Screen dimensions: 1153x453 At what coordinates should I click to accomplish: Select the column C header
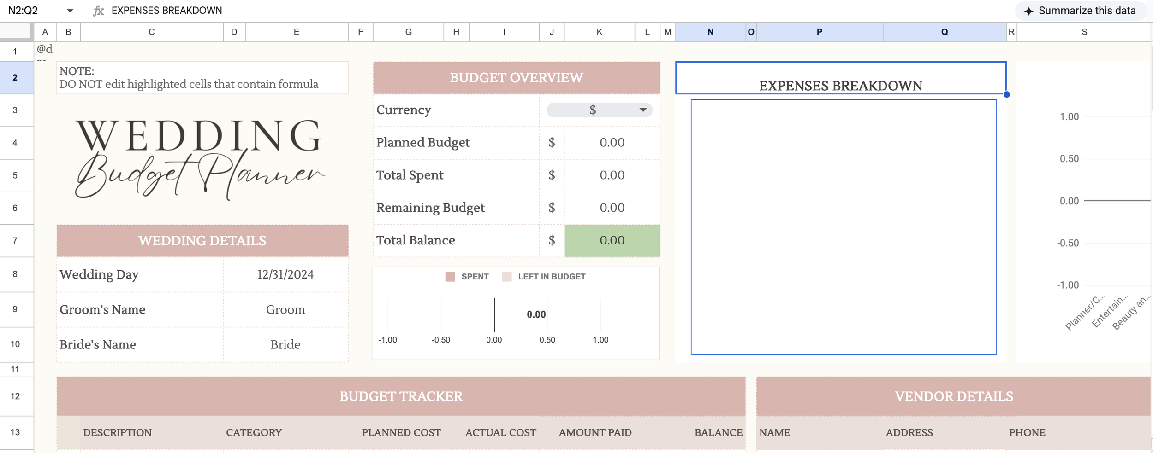pos(152,32)
